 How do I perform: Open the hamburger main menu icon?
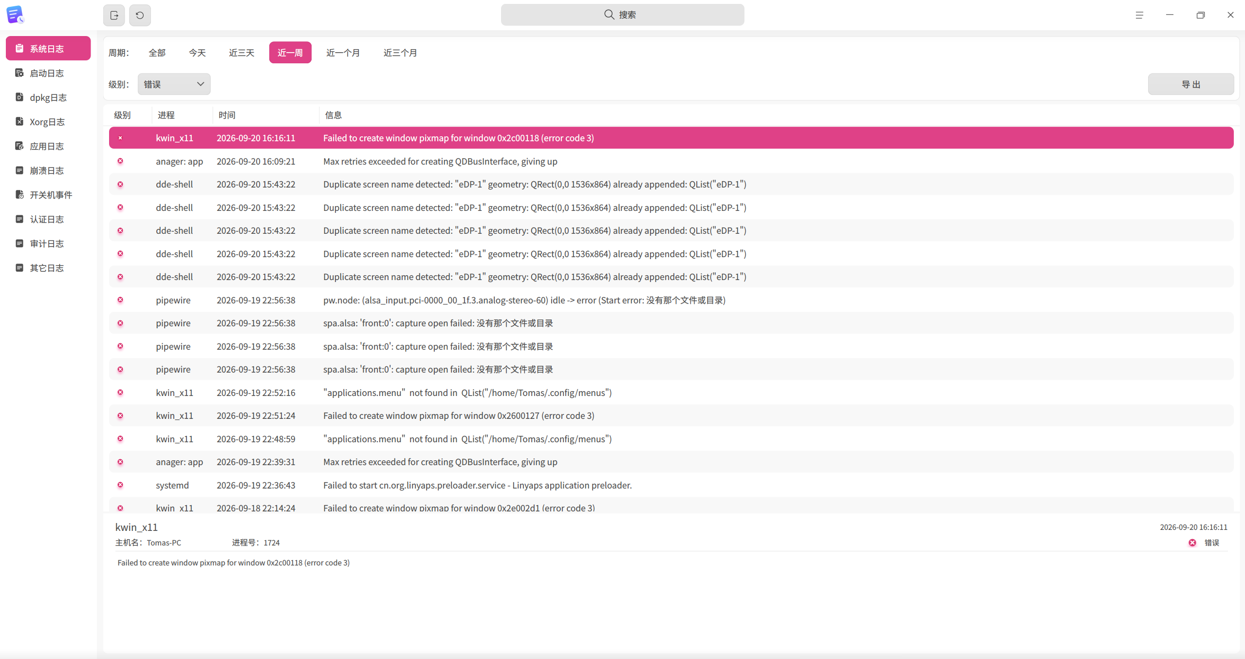(1139, 15)
